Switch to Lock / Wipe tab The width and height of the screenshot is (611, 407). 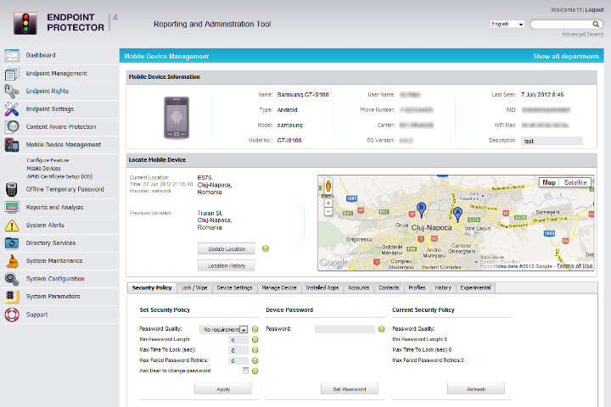(194, 287)
